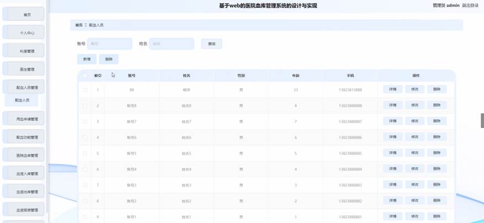Open 详情 for the 账号7 row
This screenshot has height=223, width=484.
[x=392, y=121]
